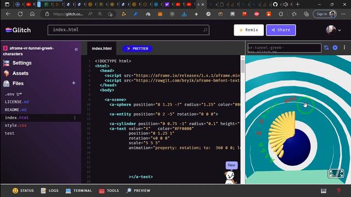Viewport: 351px width, 197px height.
Task: Add a new file with the plus icon
Action: pos(73,83)
